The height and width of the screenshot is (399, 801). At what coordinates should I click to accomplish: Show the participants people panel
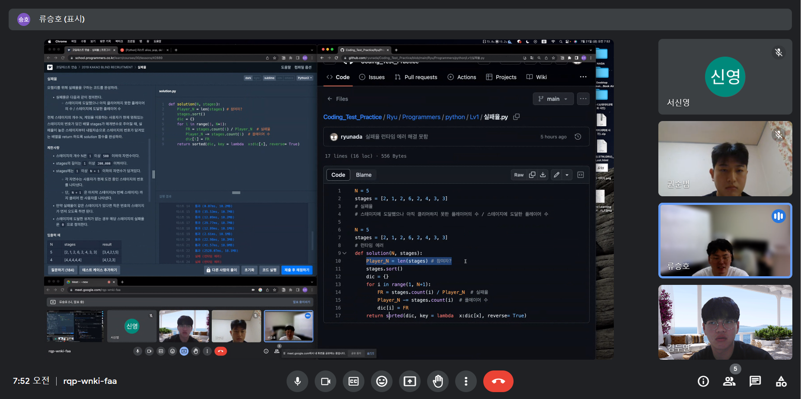point(729,381)
